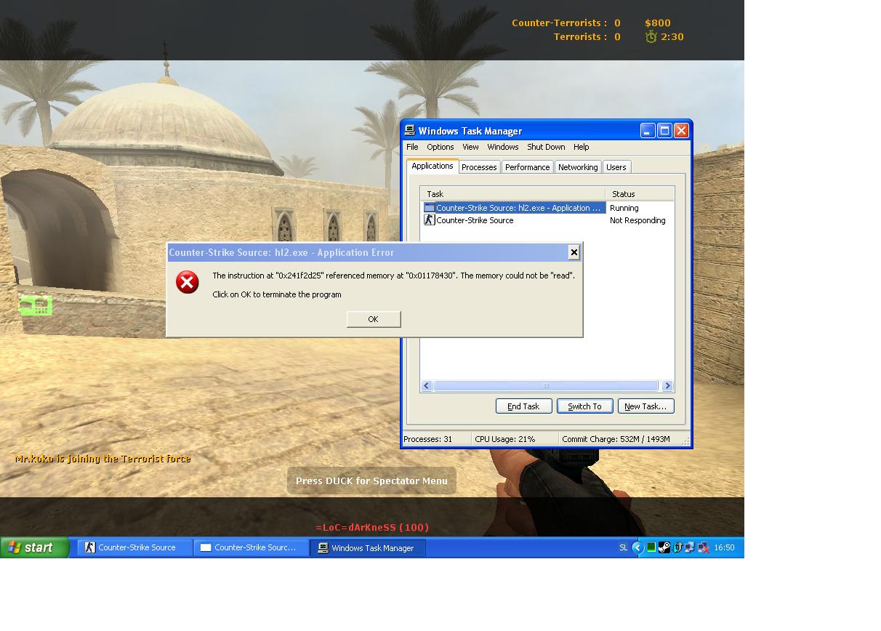Click the round timer clock icon in the game
The height and width of the screenshot is (631, 881).
(x=651, y=36)
